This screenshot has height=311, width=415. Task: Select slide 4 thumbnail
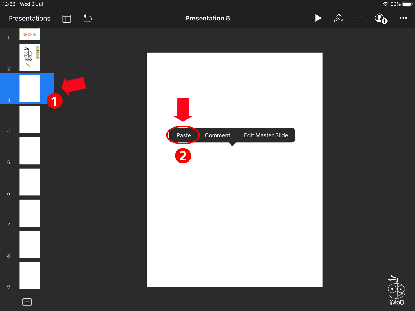click(x=30, y=119)
